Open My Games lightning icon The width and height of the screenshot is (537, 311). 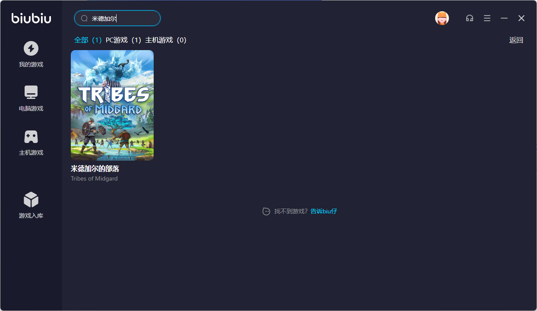[31, 48]
